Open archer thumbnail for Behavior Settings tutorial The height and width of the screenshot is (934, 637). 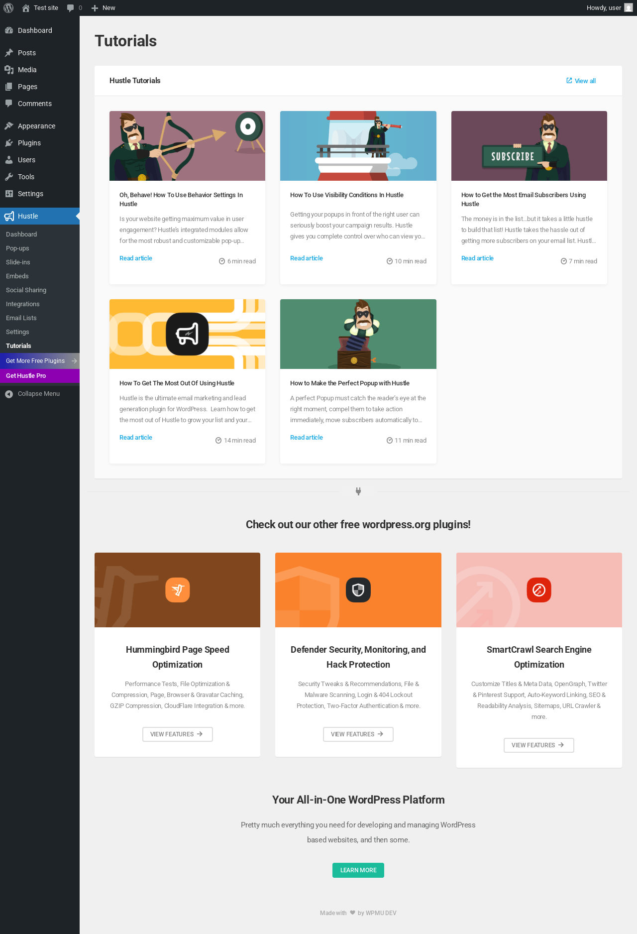pos(187,146)
